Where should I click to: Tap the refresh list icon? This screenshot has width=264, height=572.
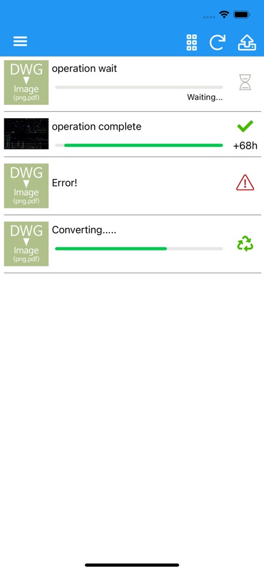coord(218,43)
